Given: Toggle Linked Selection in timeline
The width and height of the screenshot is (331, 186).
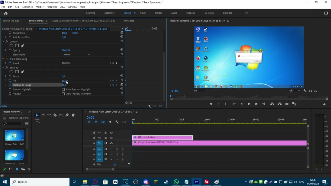Looking at the screenshot, I should tap(103, 122).
